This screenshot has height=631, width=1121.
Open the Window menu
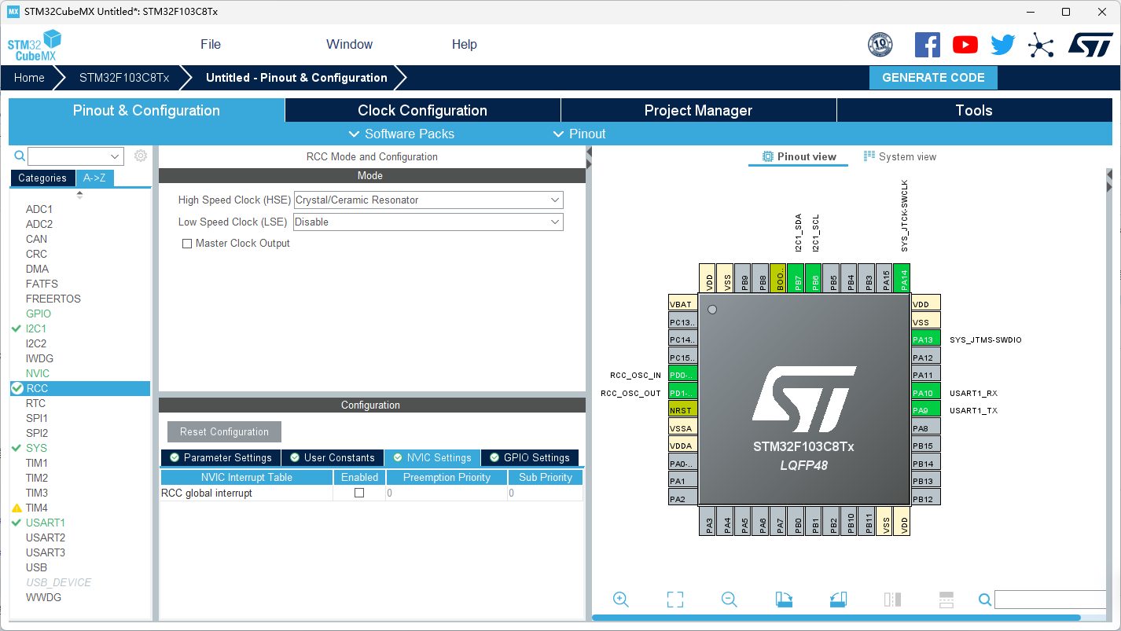tap(349, 45)
